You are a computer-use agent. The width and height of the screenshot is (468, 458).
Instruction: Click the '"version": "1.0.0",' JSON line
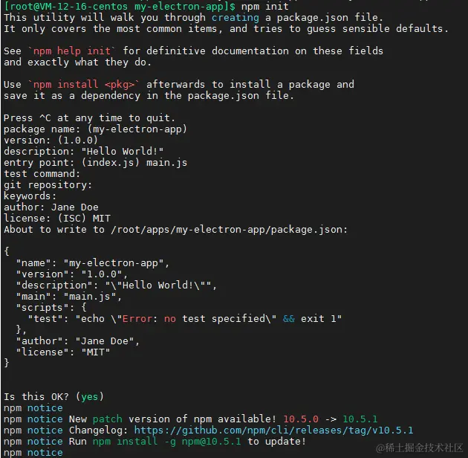pyautogui.click(x=71, y=274)
